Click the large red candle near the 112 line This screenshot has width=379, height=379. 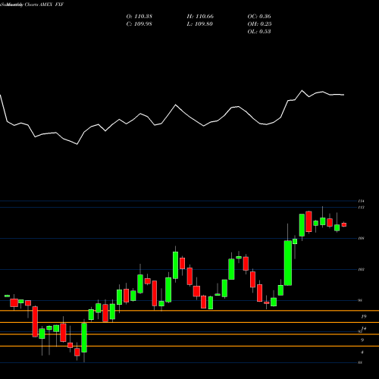[309, 221]
